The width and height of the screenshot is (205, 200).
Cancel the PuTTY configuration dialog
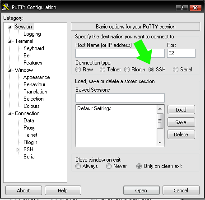(x=181, y=191)
